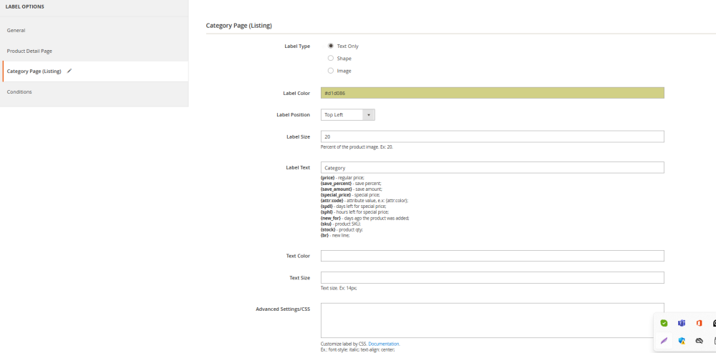Select the Text Only label type
This screenshot has height=353, width=716.
point(331,46)
